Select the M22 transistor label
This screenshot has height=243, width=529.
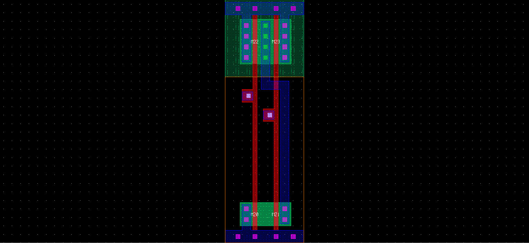coord(255,42)
